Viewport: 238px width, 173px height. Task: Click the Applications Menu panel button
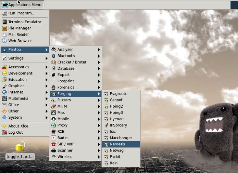click(22, 5)
